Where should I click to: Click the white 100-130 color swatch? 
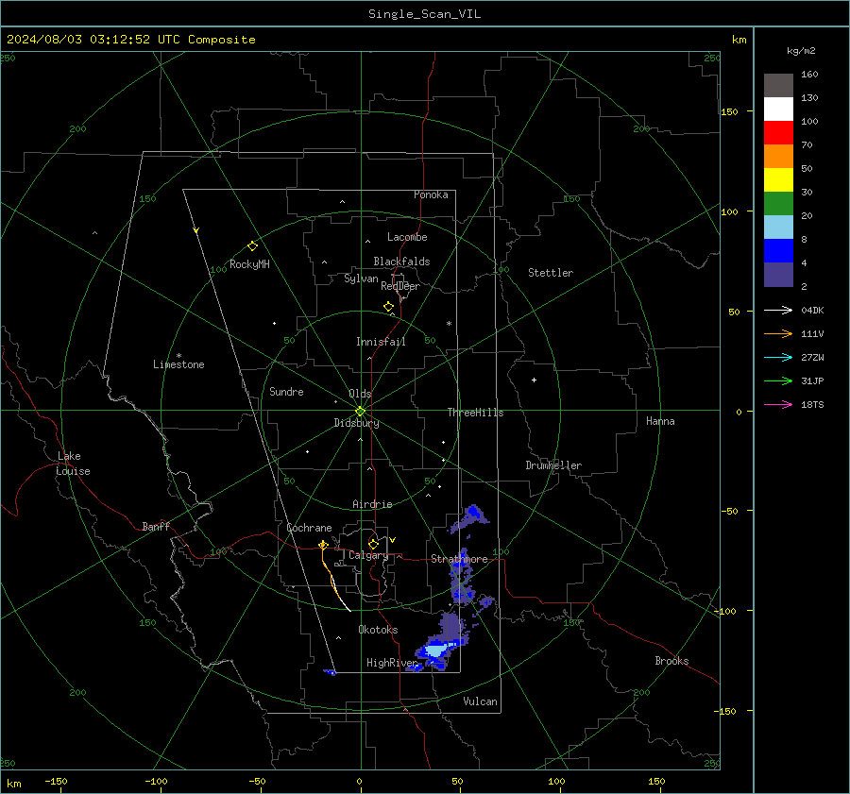tap(778, 110)
